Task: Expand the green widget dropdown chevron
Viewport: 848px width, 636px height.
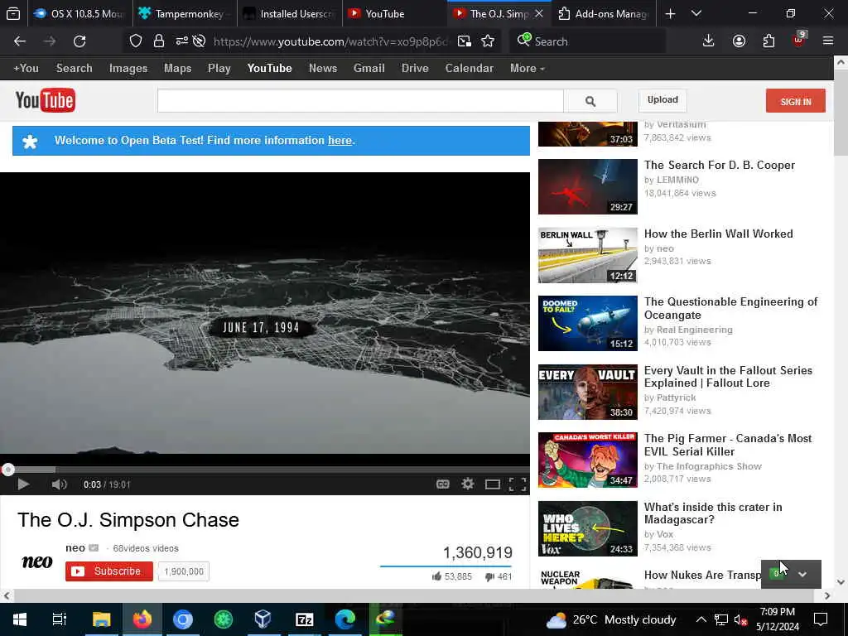Action: coord(802,575)
